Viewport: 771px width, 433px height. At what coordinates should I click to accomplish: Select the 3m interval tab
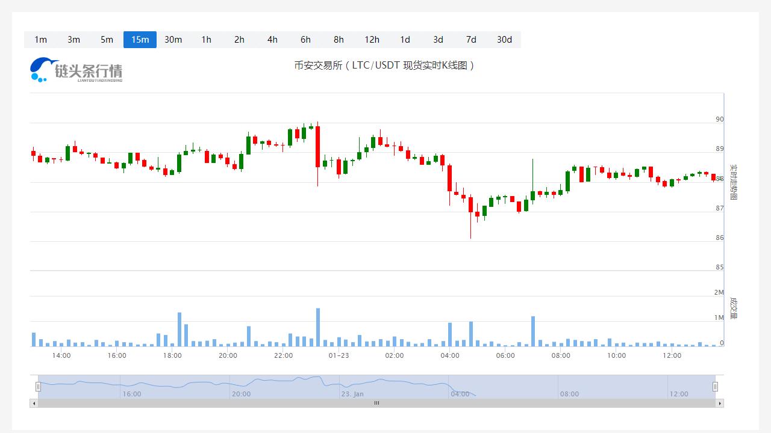(x=73, y=40)
